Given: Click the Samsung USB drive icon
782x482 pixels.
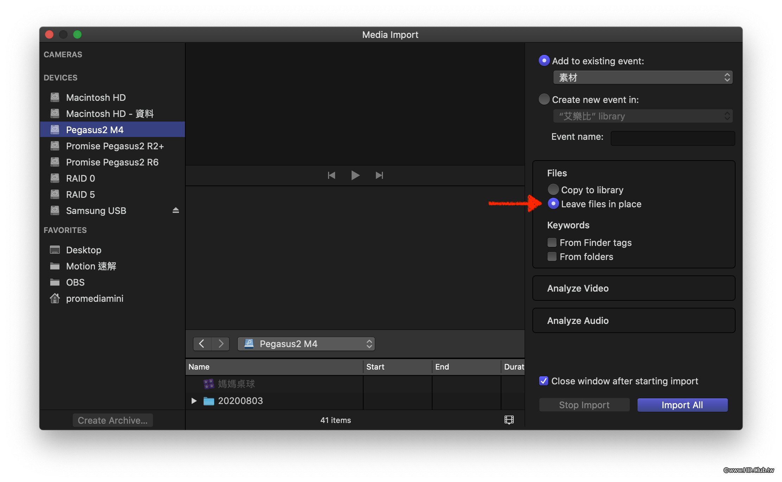Looking at the screenshot, I should 55,210.
